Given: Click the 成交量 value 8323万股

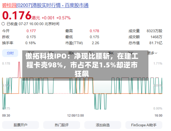Looking at the screenshot, I should [x=155, y=31].
